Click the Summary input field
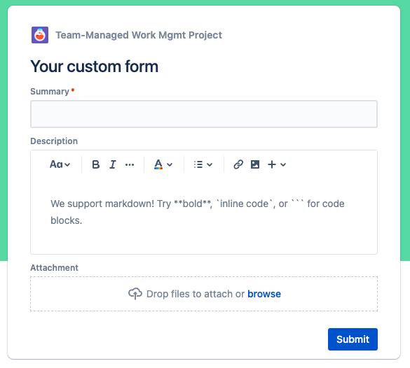The image size is (410, 368). (x=204, y=114)
